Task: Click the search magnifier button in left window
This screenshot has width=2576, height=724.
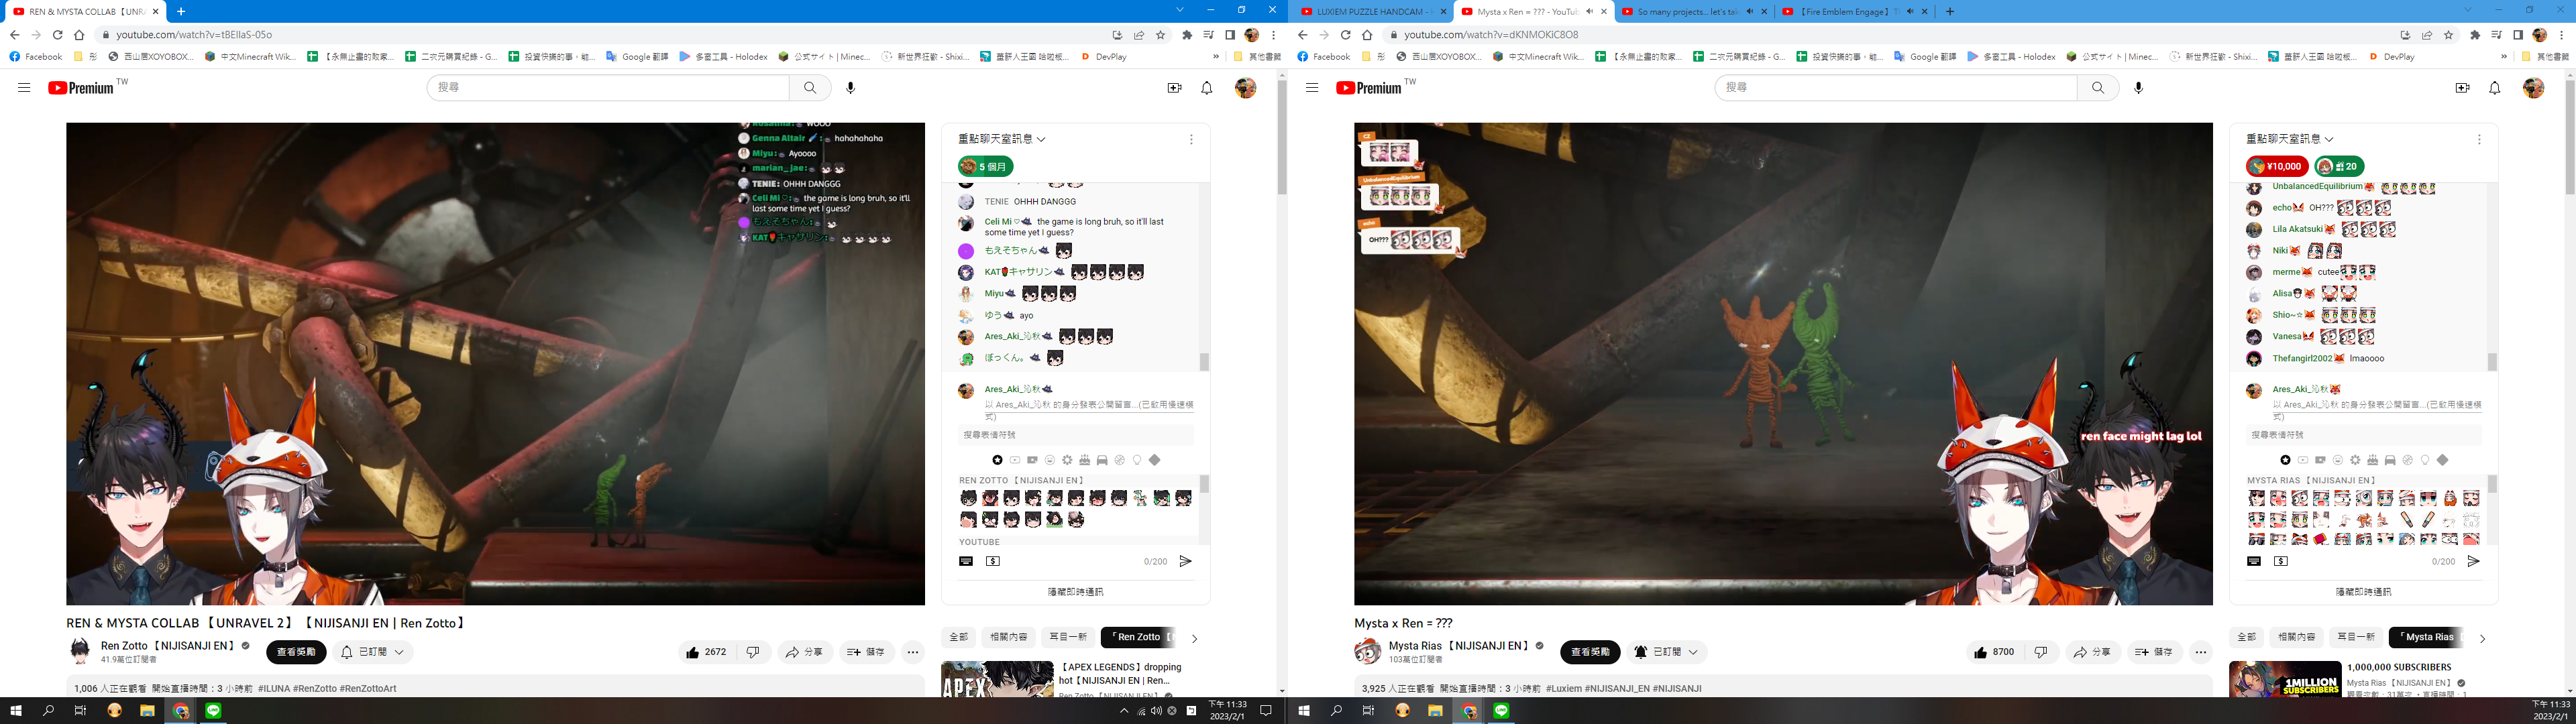Action: coord(810,88)
